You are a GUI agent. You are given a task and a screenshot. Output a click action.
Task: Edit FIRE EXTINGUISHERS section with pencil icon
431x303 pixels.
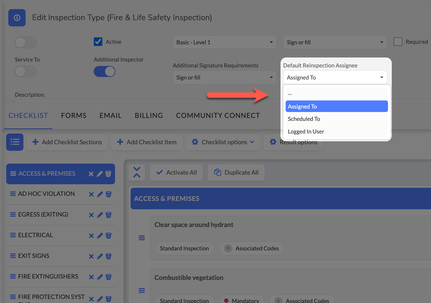pyautogui.click(x=100, y=277)
